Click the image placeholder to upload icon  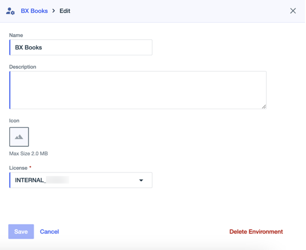click(x=19, y=137)
